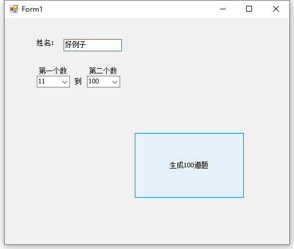
Task: Click the 第一个数 label
Action: click(52, 71)
